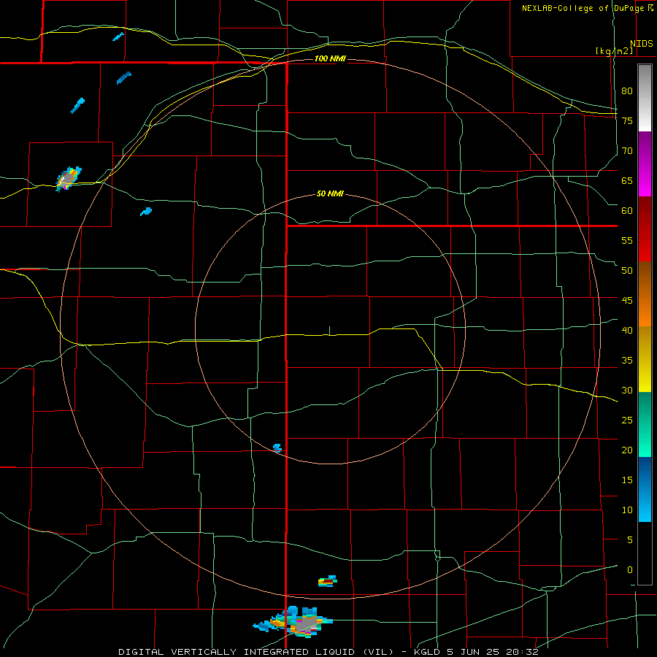Click the 50 NMI range ring label
The width and height of the screenshot is (657, 657).
330,193
